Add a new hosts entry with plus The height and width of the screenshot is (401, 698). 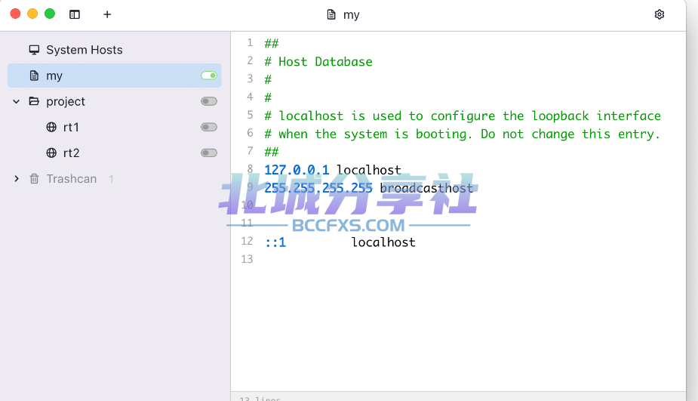pos(107,14)
